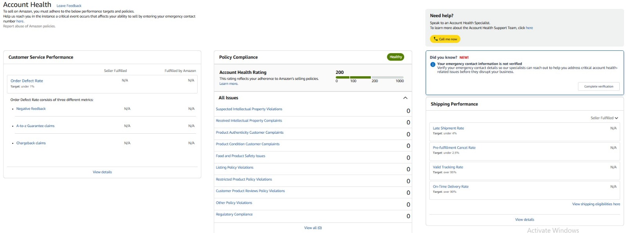Click the N/A value for Late Shipment Rate
Screen dimensions: 626x233
click(613, 128)
